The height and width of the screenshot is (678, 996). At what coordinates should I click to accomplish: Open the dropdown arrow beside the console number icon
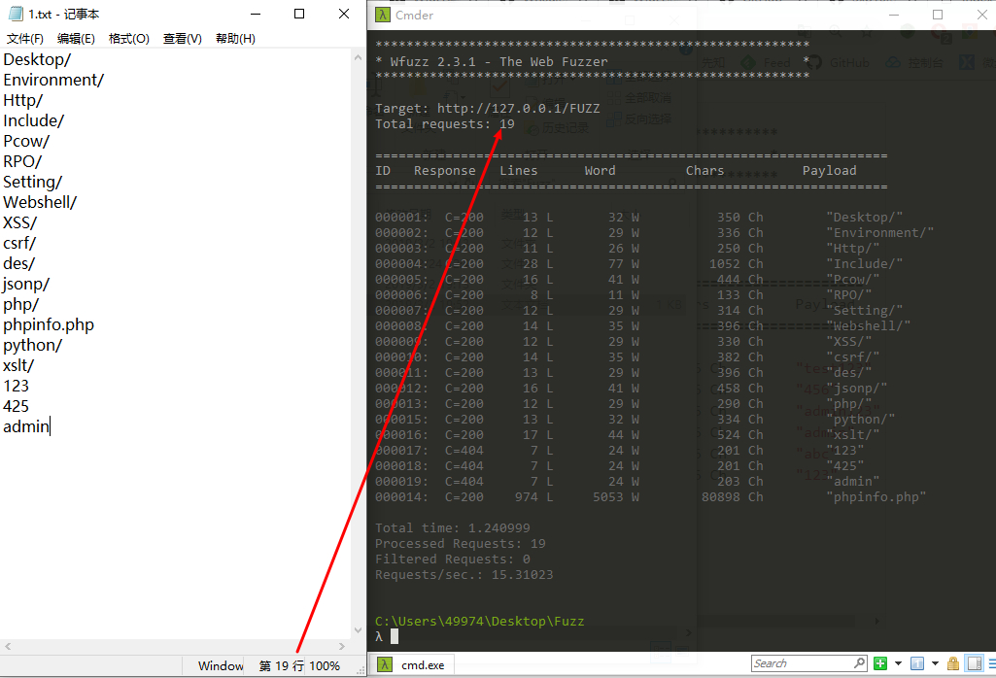935,663
